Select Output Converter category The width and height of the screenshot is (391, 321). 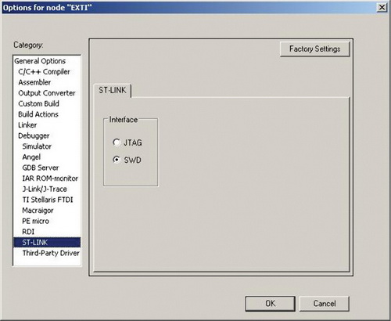click(x=47, y=93)
